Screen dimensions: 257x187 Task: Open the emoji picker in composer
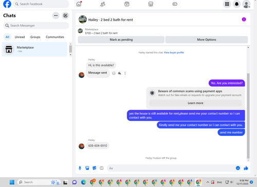point(238,168)
